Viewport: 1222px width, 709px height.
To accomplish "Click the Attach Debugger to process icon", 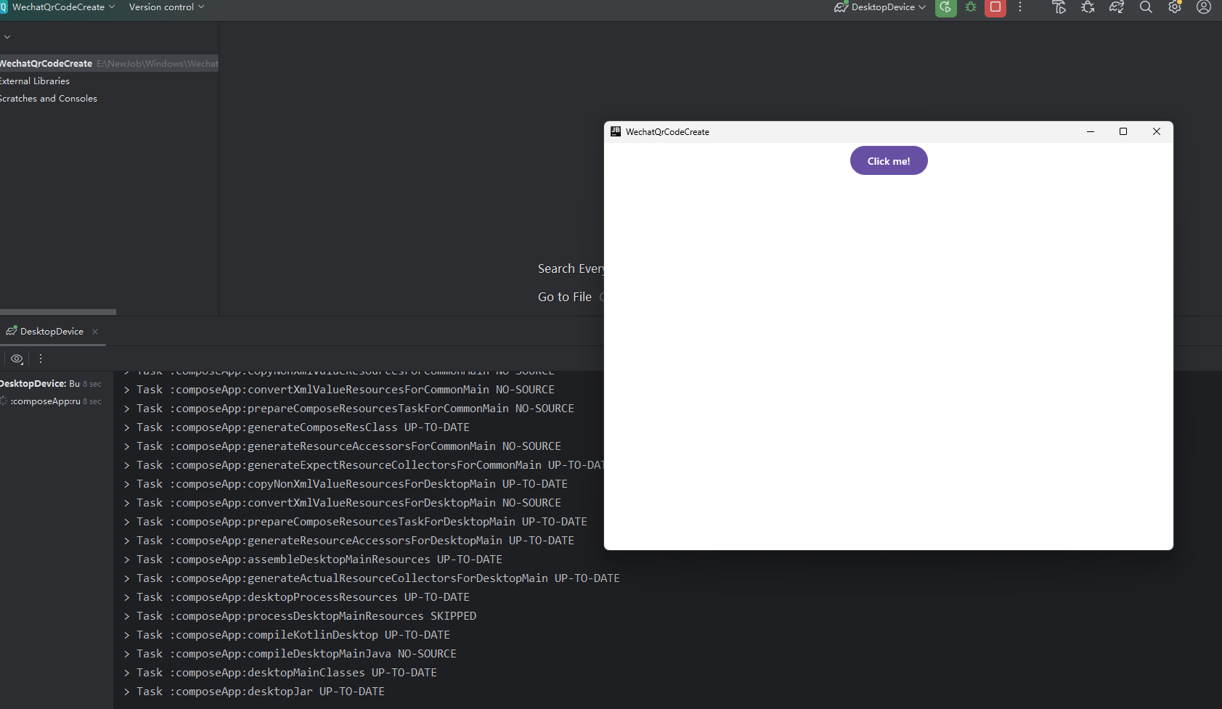I will tap(1088, 7).
